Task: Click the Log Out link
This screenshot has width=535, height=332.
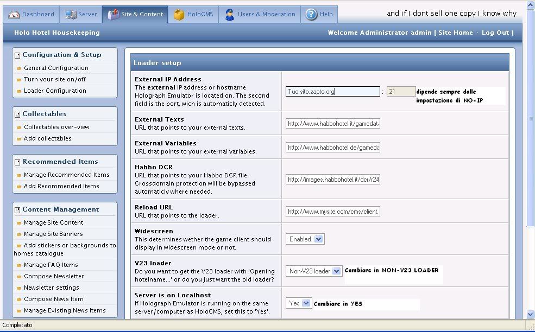Action: (x=495, y=33)
